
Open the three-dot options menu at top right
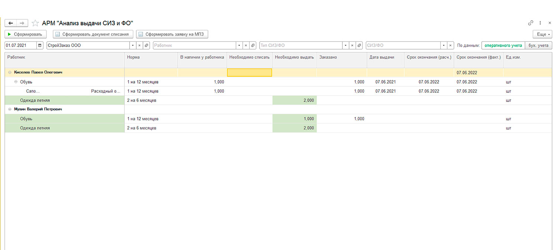[x=540, y=23]
